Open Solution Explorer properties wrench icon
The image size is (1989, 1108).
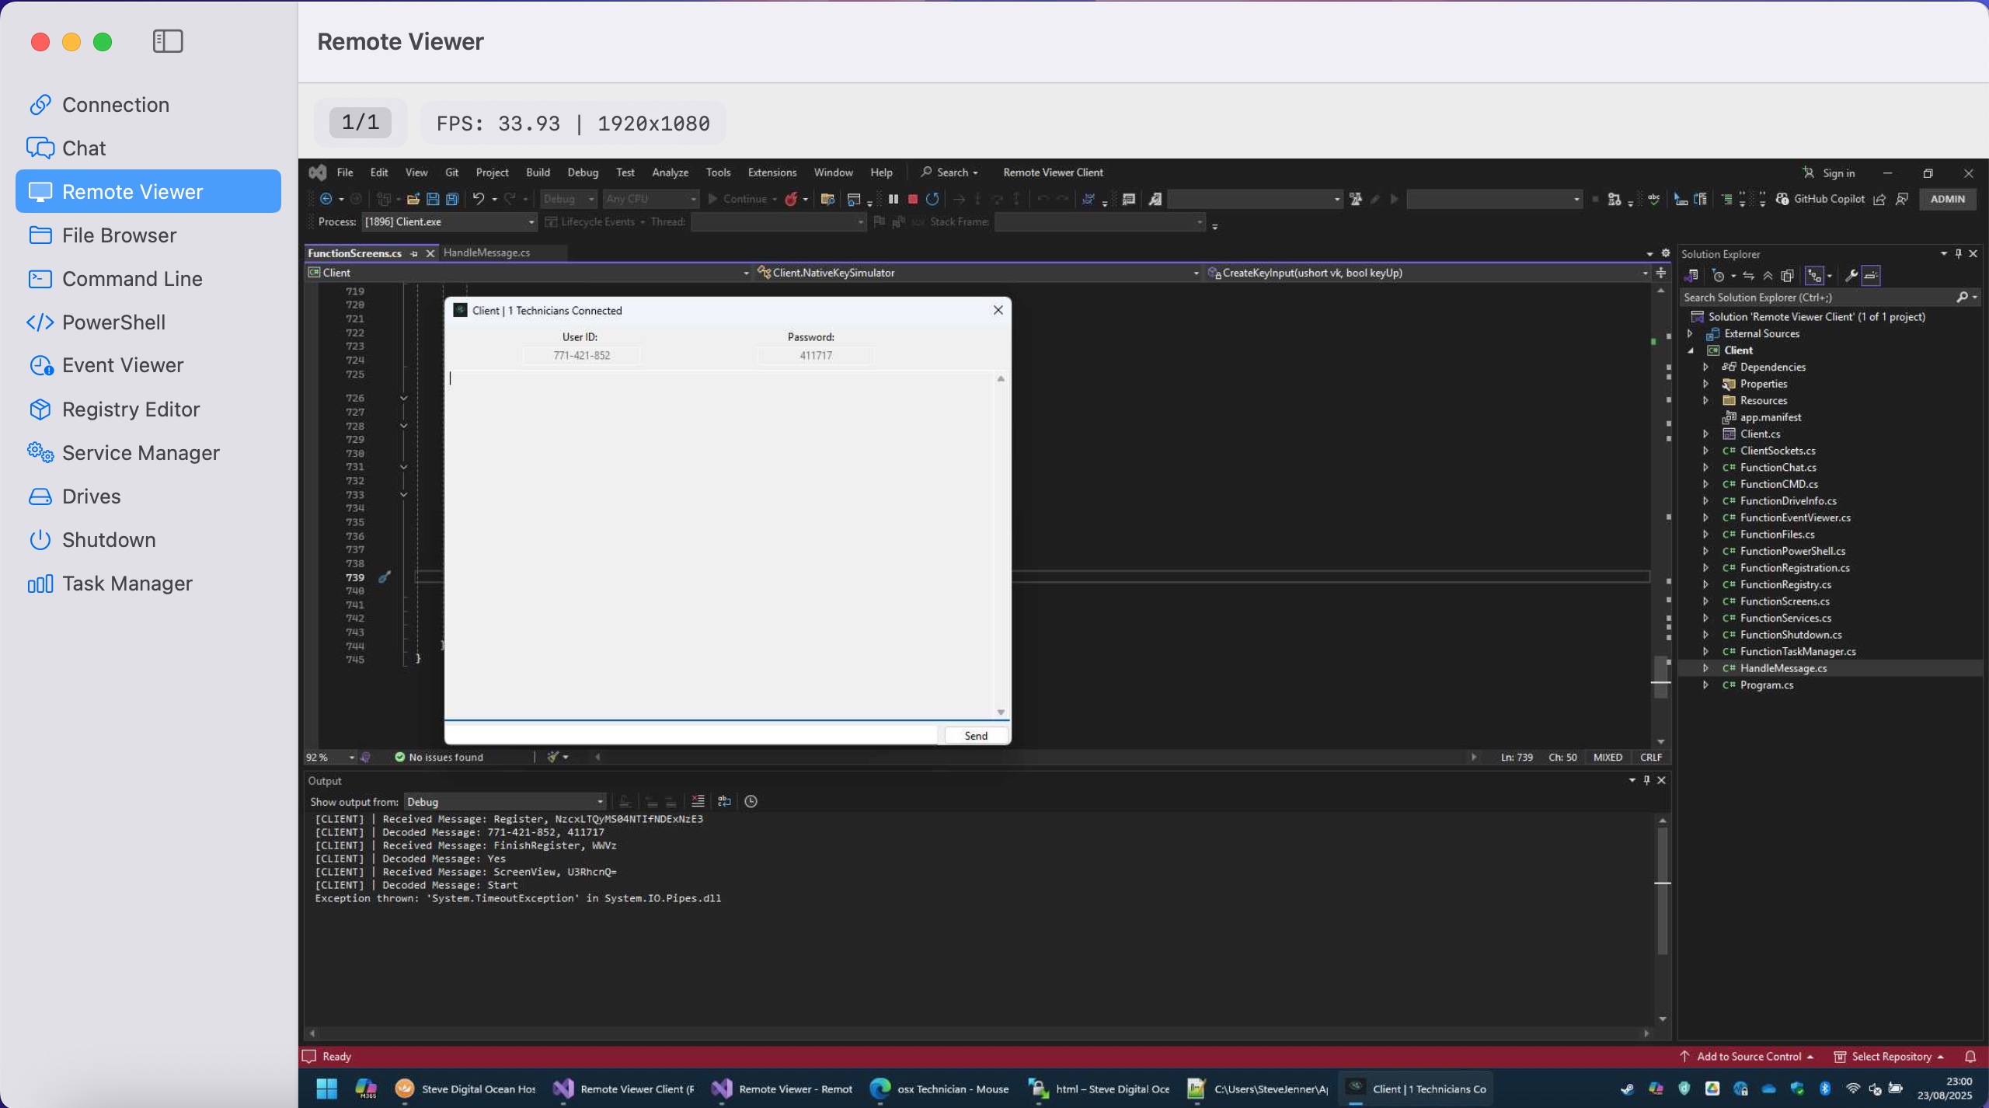1851,276
